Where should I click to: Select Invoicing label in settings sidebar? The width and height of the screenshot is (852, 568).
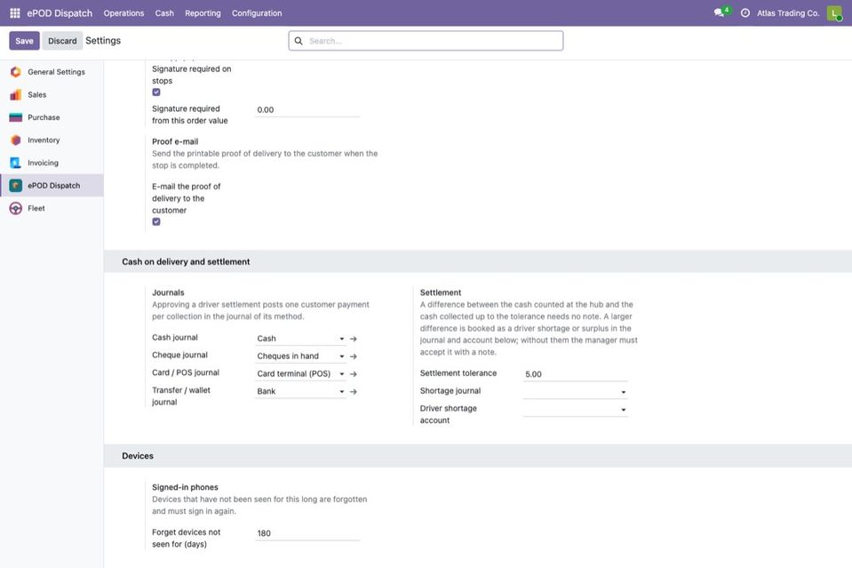(x=43, y=163)
